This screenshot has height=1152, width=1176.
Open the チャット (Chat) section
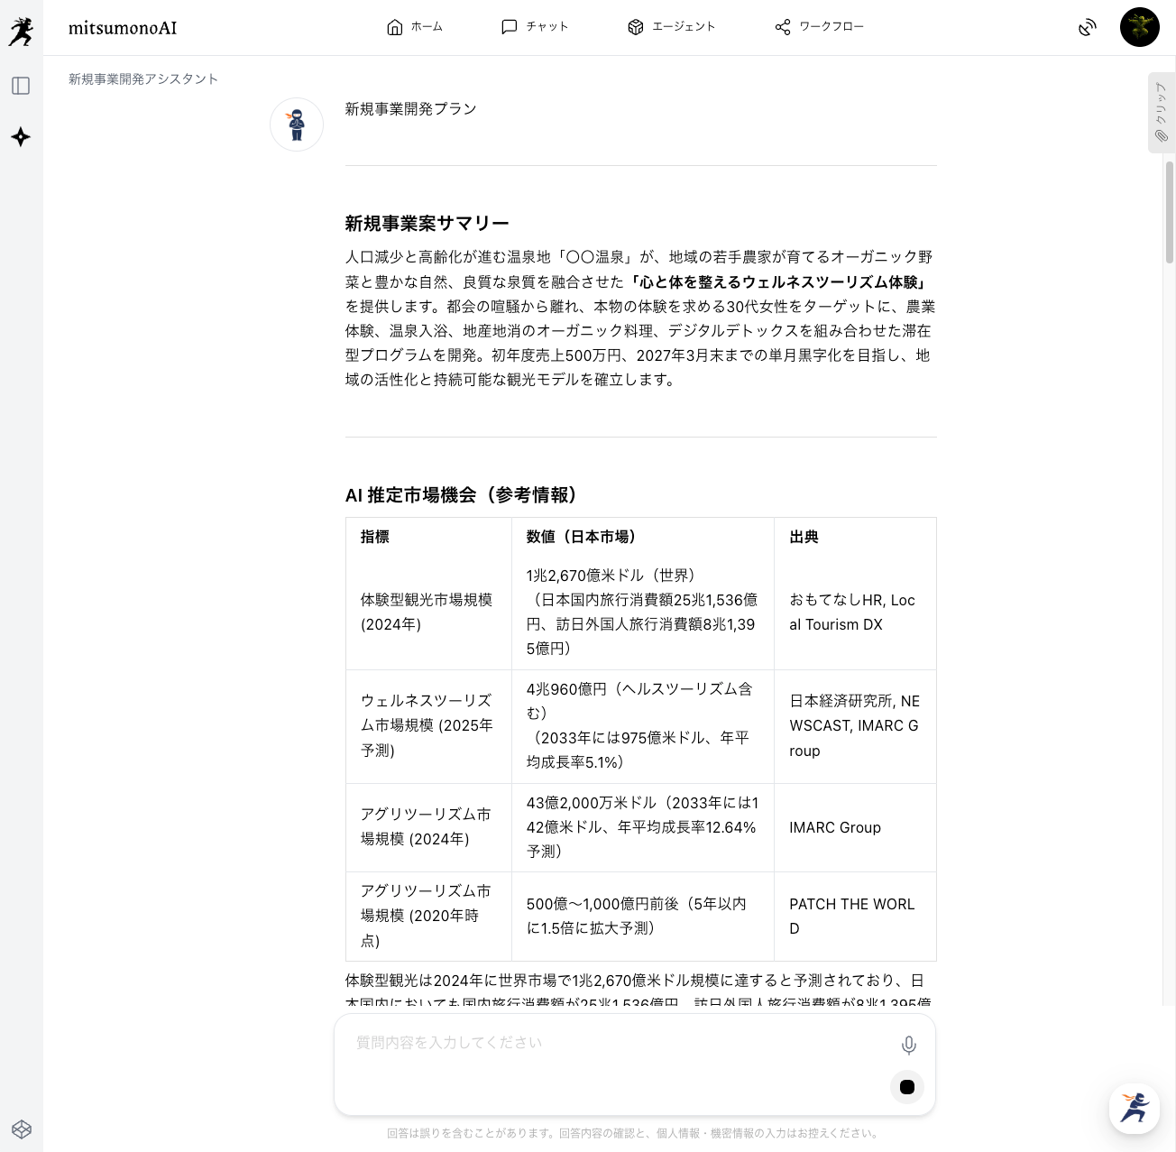point(535,27)
